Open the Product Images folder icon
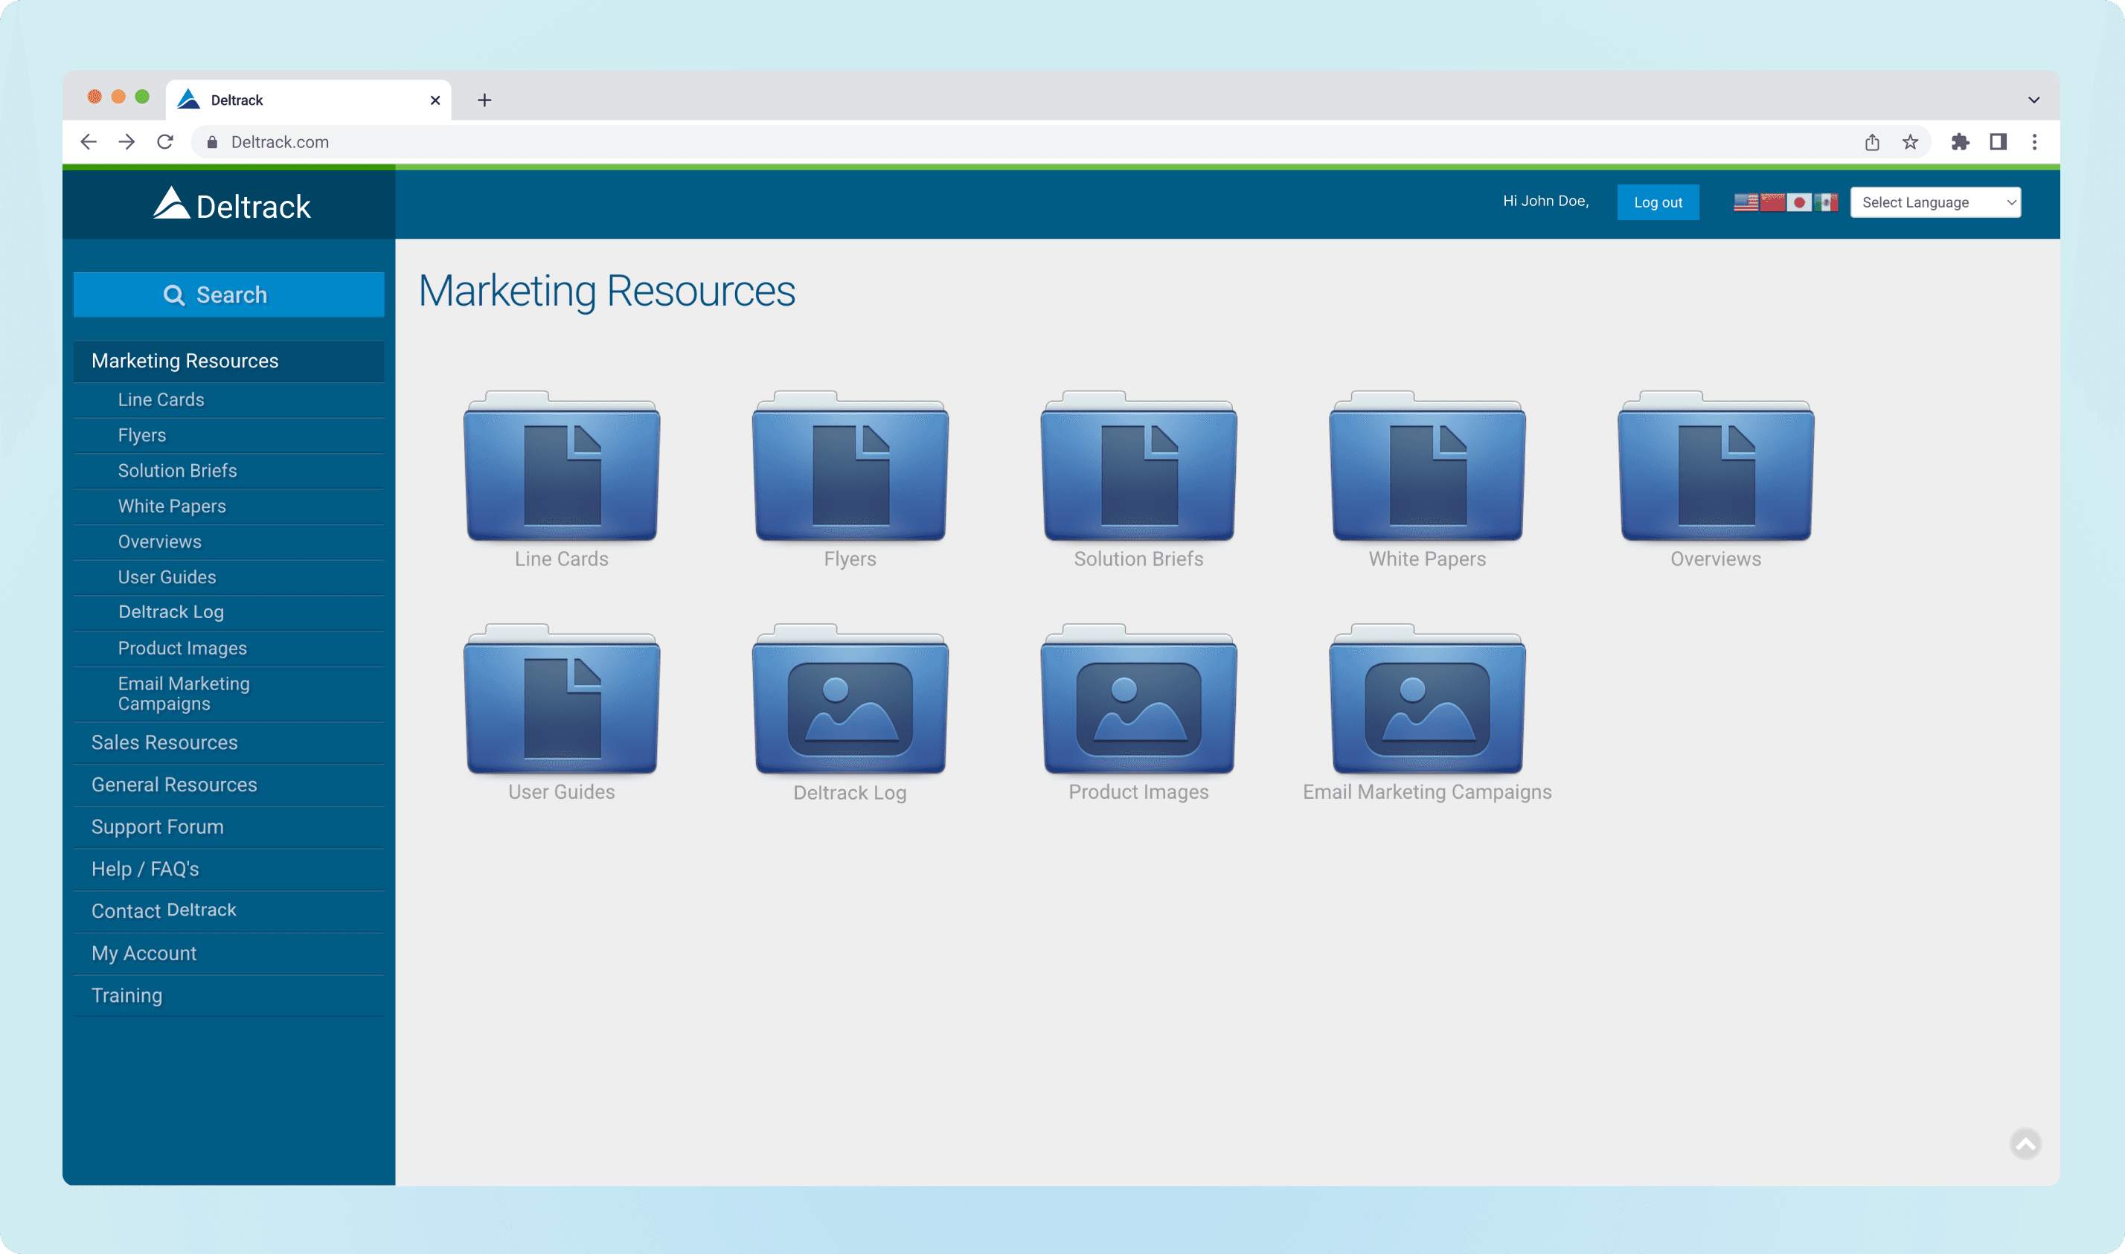The height and width of the screenshot is (1254, 2125). [1138, 701]
